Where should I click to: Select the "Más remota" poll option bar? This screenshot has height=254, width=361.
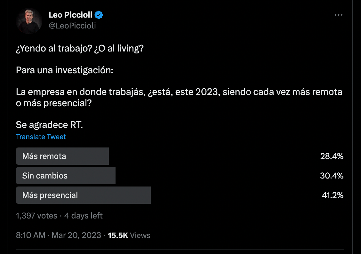(62, 156)
